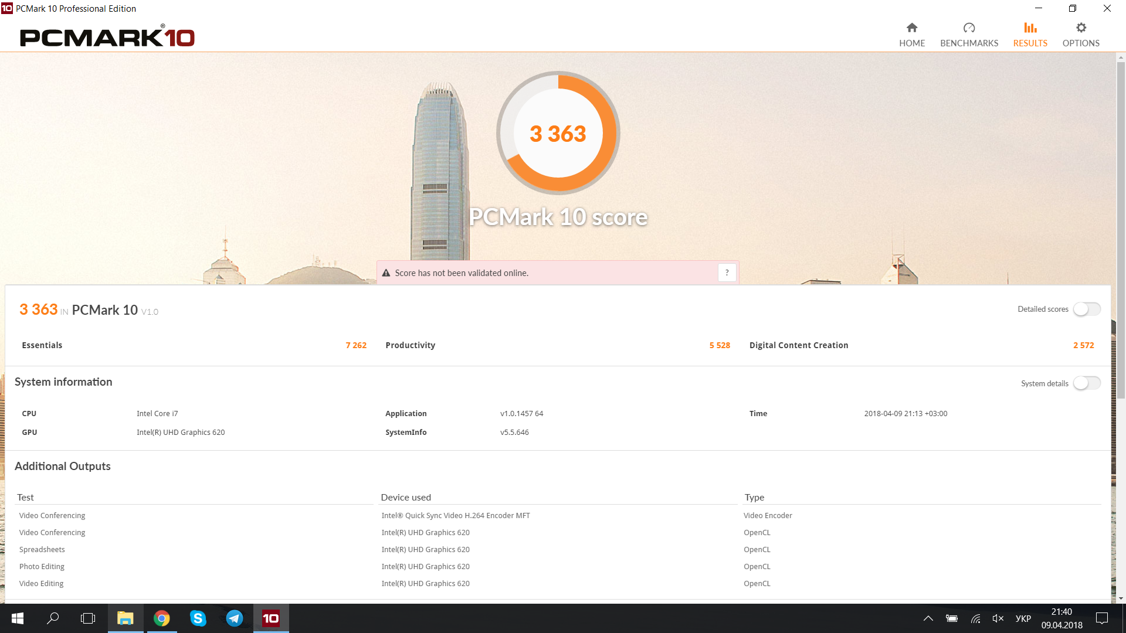Open the HOME tab
This screenshot has height=633, width=1126.
pos(912,35)
